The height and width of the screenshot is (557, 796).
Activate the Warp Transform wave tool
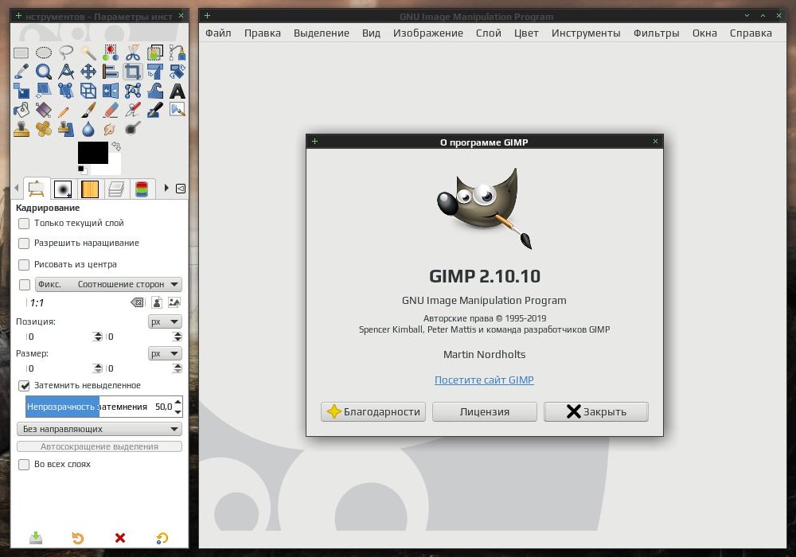155,91
